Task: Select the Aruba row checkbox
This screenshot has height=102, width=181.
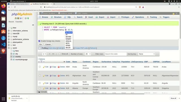Action: (x=40, y=67)
